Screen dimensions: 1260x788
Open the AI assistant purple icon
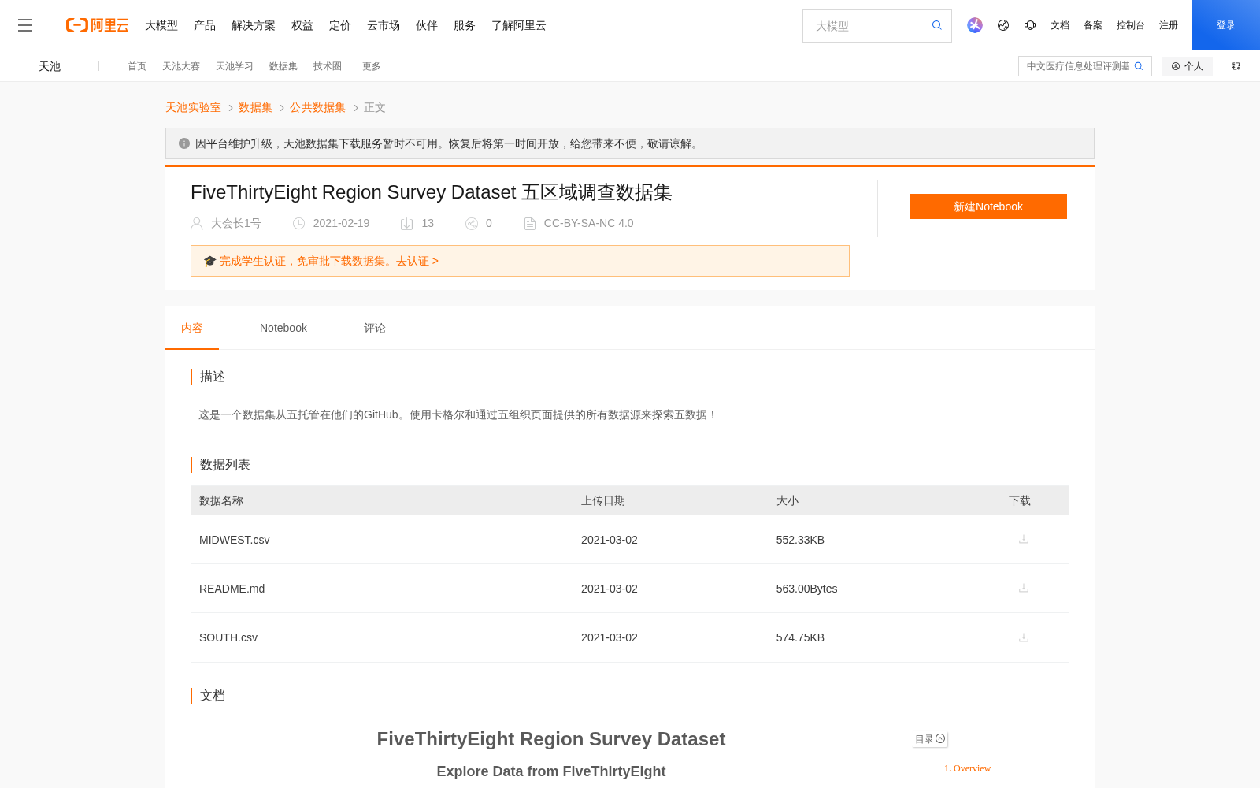(975, 25)
